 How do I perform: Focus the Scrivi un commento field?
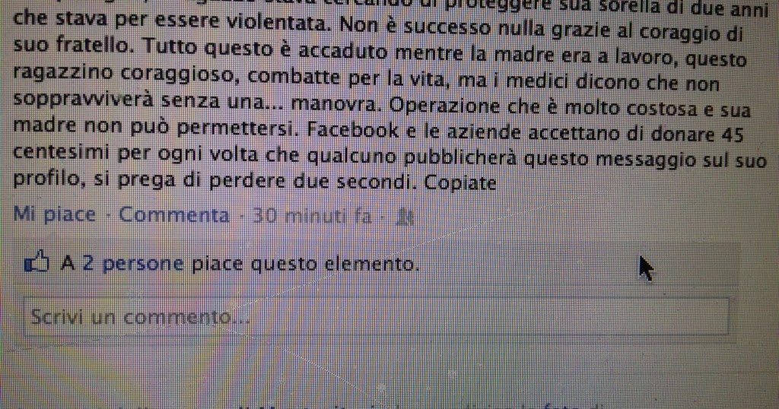click(x=376, y=316)
